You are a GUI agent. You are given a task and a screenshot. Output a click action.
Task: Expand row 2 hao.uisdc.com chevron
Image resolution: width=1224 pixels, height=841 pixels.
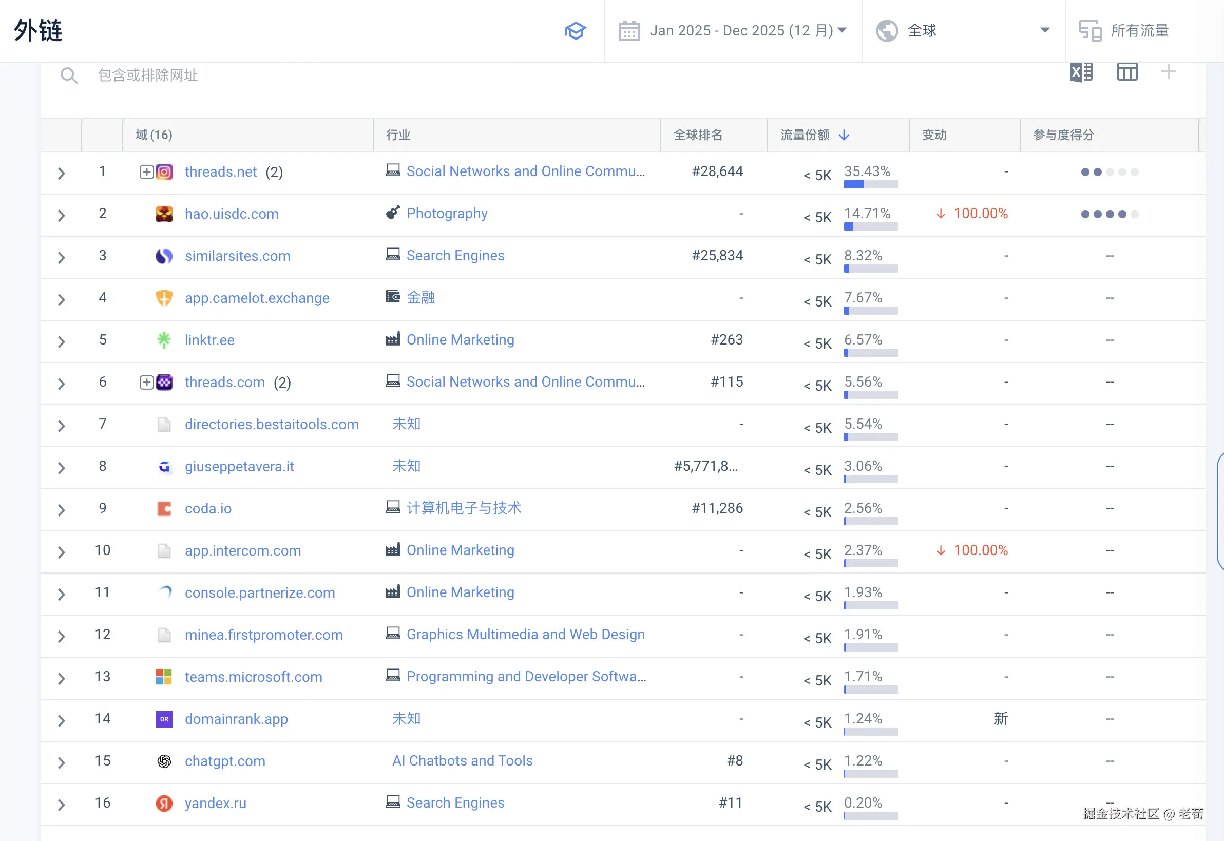pos(61,215)
